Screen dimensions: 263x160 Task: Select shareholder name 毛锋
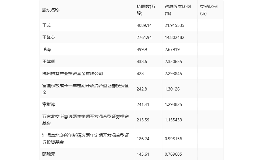[x=46, y=49]
